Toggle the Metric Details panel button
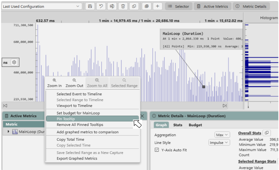 251,6
